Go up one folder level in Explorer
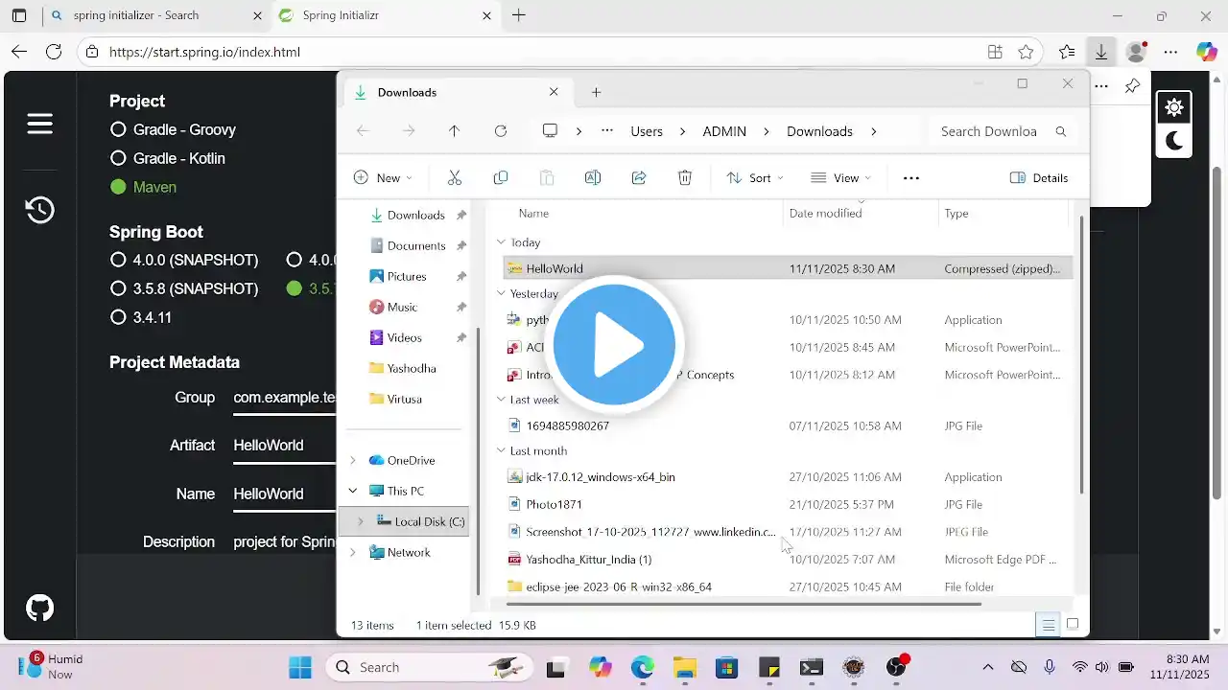This screenshot has height=690, width=1228. point(455,131)
